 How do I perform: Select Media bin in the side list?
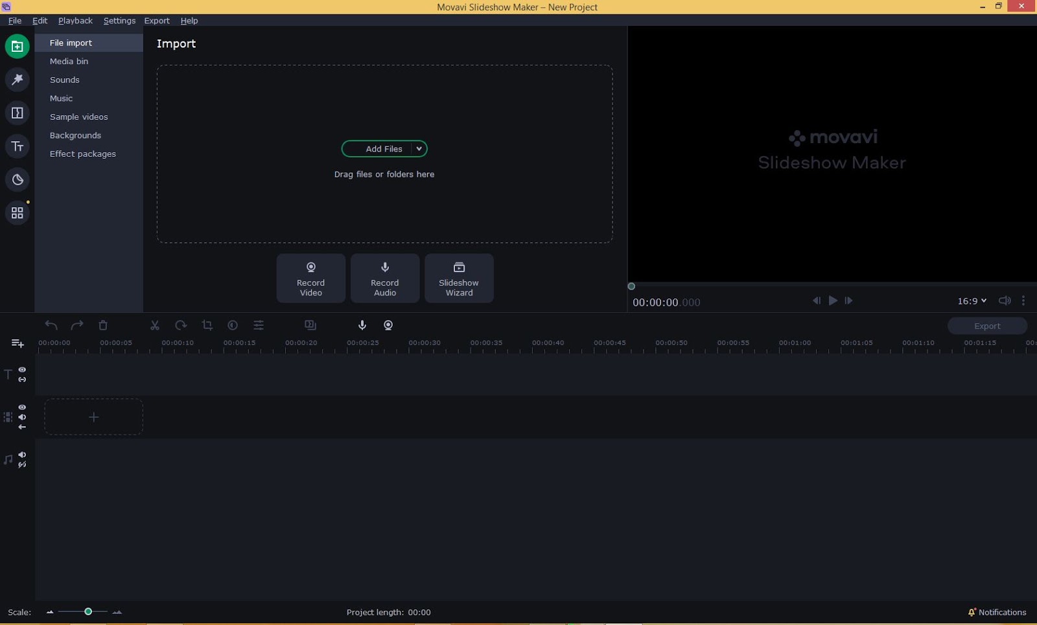[89, 62]
